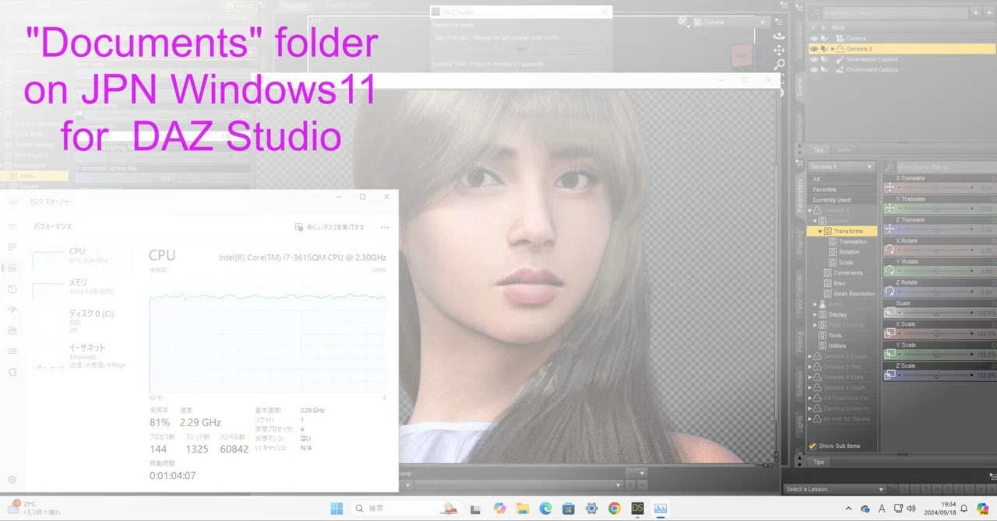Viewport: 997px width, 521px height.
Task: Toggle visibility eye of Genesis 9 node
Action: [815, 49]
